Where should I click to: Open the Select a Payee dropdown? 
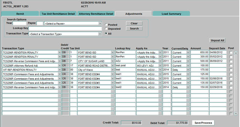[100, 23]
